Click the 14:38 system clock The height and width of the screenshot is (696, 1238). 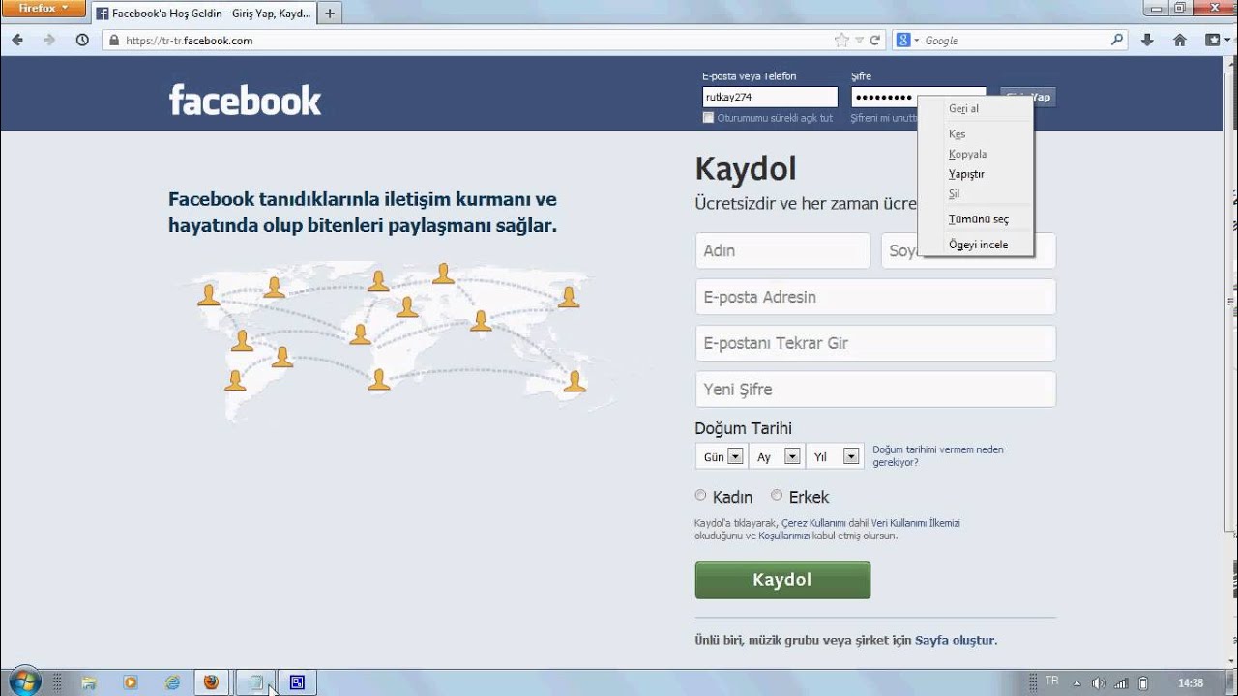(1191, 683)
